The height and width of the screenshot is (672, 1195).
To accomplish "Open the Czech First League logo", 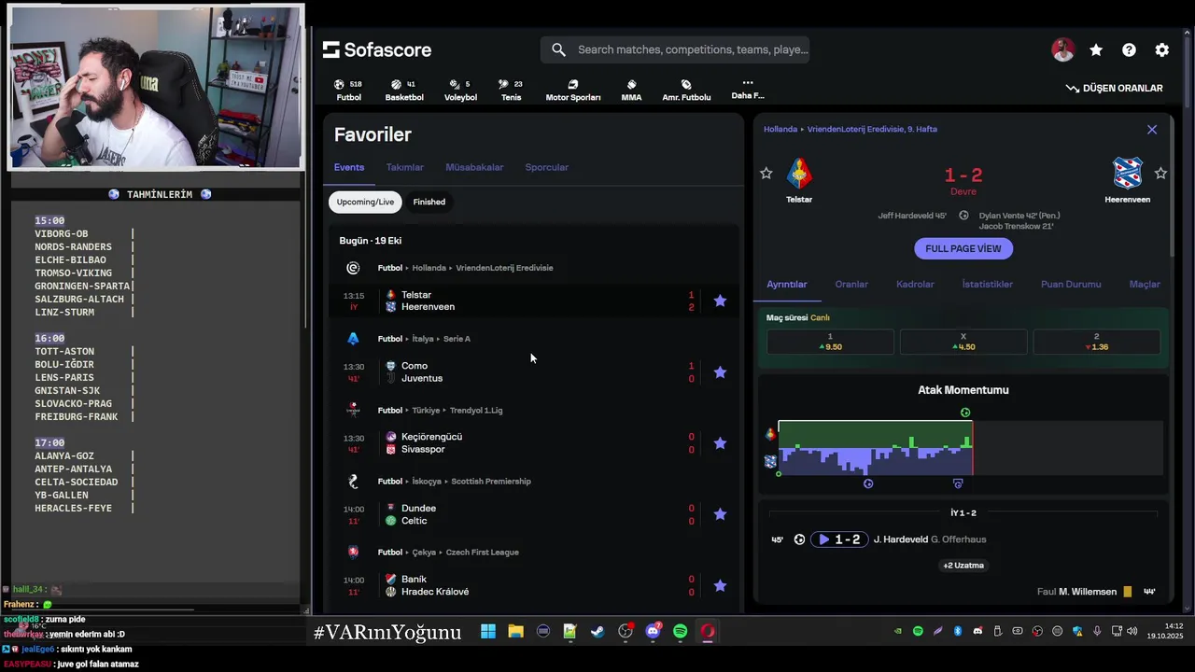I will (x=353, y=553).
